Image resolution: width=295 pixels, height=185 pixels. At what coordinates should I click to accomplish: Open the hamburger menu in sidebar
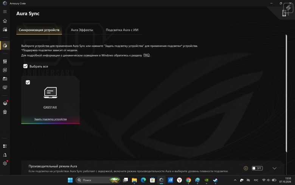[x=5, y=12]
